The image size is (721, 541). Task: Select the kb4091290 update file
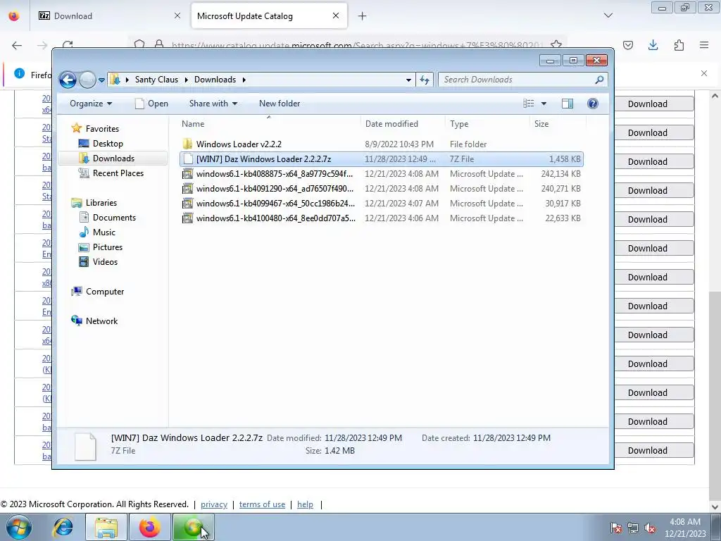click(x=382, y=189)
